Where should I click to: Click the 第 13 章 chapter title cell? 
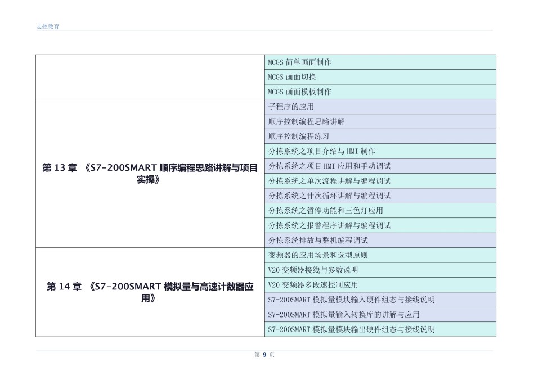150,173
